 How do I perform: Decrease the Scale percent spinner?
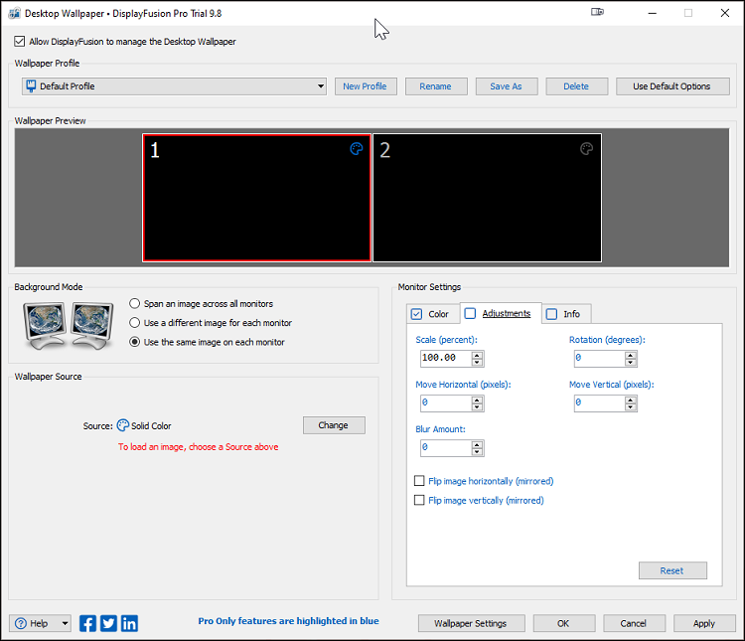[x=477, y=362]
